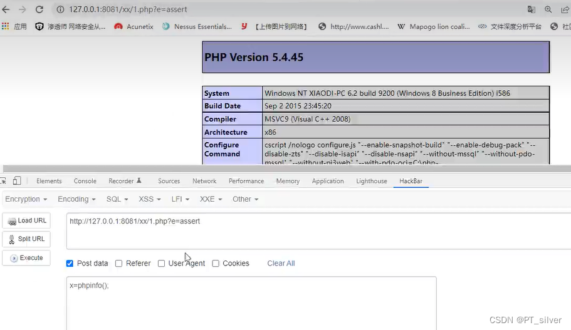Image resolution: width=571 pixels, height=330 pixels.
Task: Open the Encryption dropdown menu
Action: pos(26,199)
